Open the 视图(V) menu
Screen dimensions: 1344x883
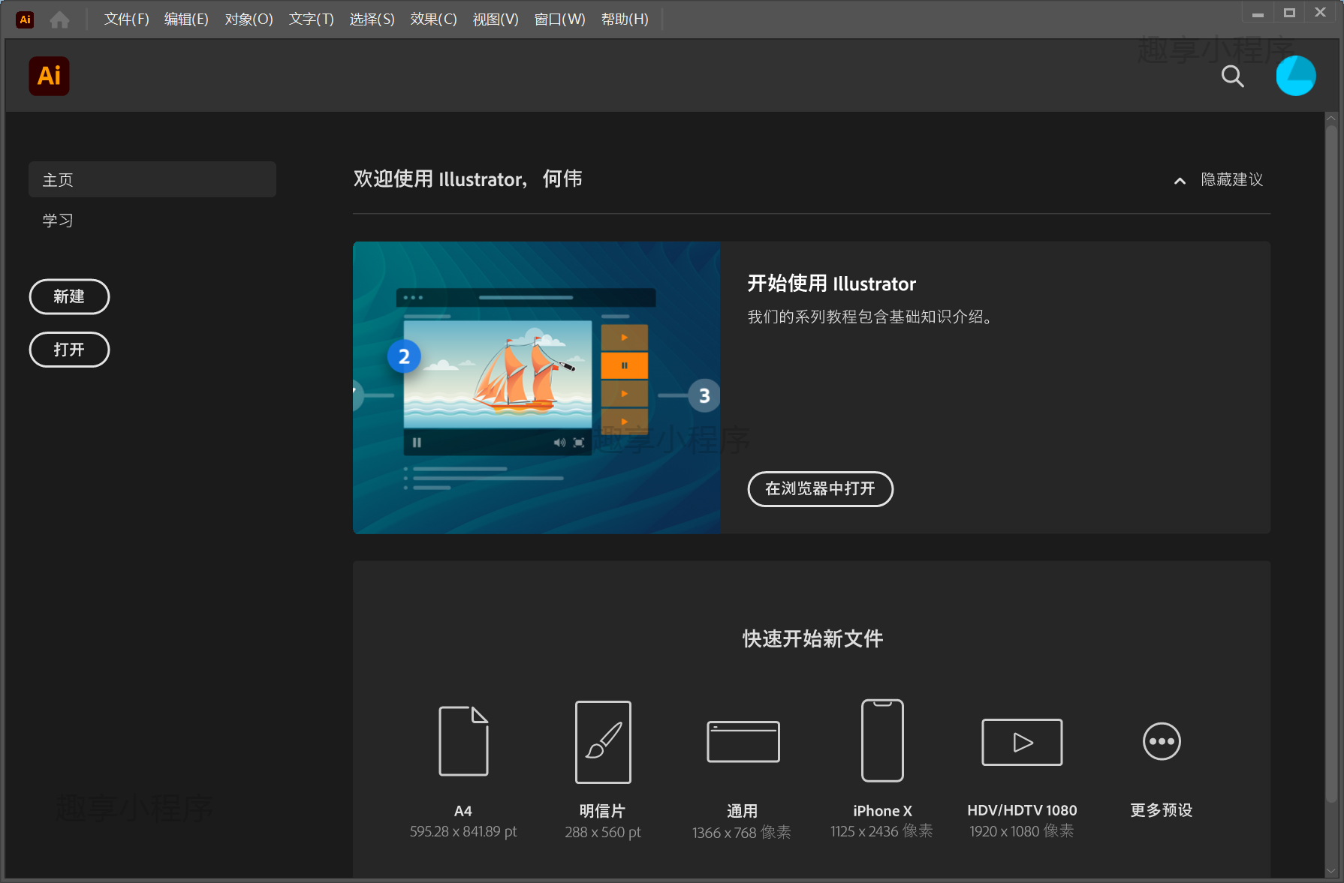point(496,20)
